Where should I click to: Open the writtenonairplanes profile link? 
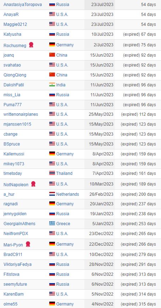21,114
